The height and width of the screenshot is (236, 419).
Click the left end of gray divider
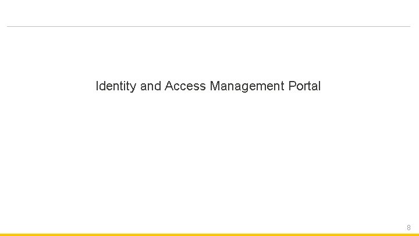[8, 26]
